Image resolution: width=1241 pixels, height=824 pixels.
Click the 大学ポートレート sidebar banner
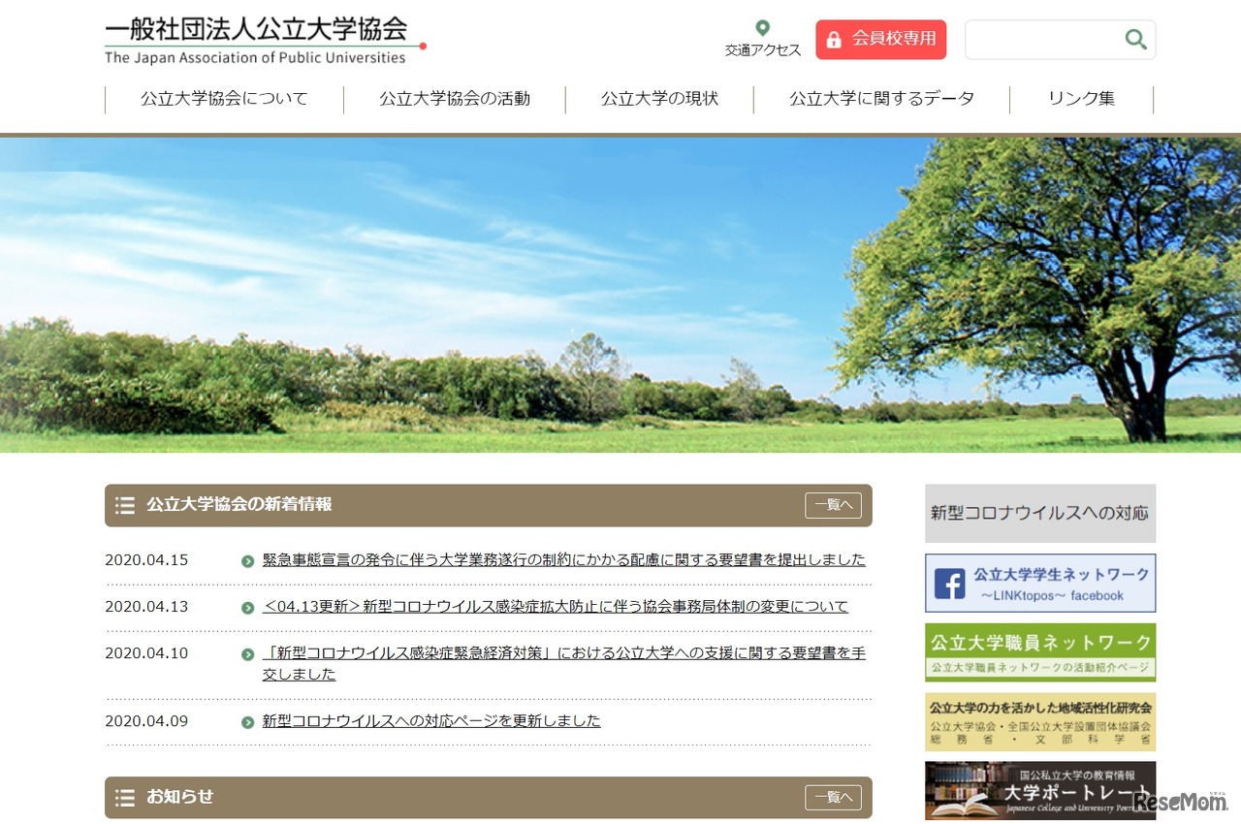(x=1039, y=791)
